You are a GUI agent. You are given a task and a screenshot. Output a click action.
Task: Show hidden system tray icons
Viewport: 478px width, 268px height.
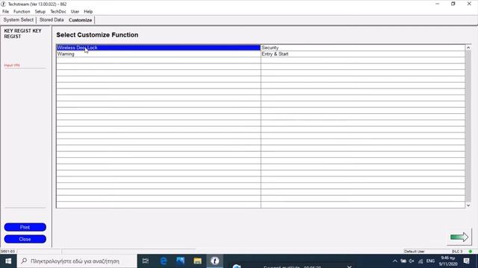click(x=395, y=261)
